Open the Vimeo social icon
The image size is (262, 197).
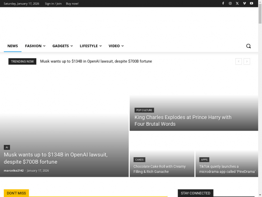click(x=245, y=4)
